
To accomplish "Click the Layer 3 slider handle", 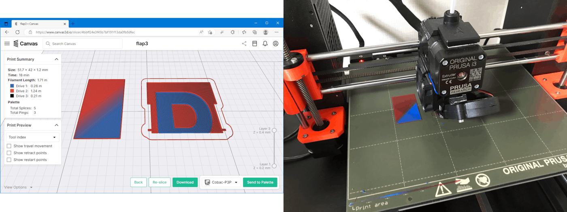I will (x=274, y=130).
